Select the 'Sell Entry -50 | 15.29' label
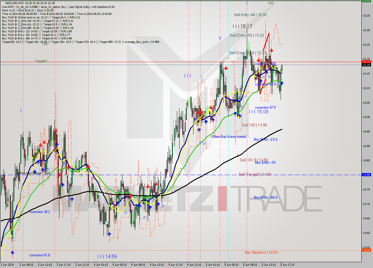Screen dimensions: 373x268 pos(247,35)
